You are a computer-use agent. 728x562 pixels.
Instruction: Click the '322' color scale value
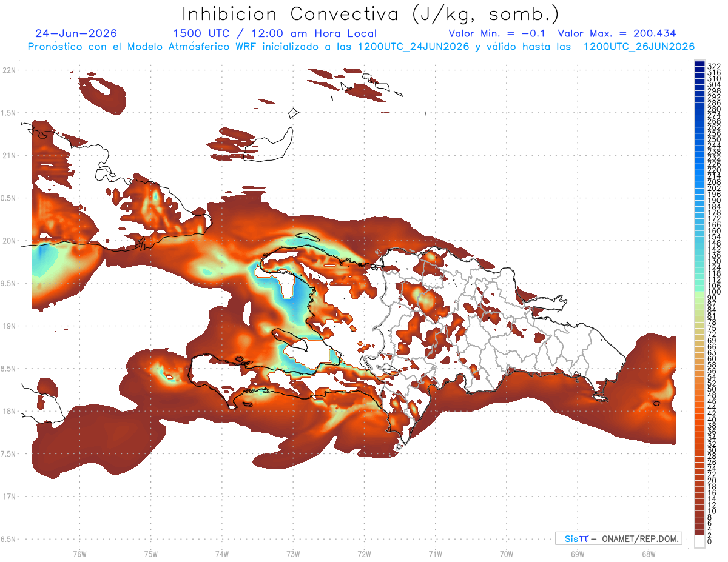(x=713, y=65)
